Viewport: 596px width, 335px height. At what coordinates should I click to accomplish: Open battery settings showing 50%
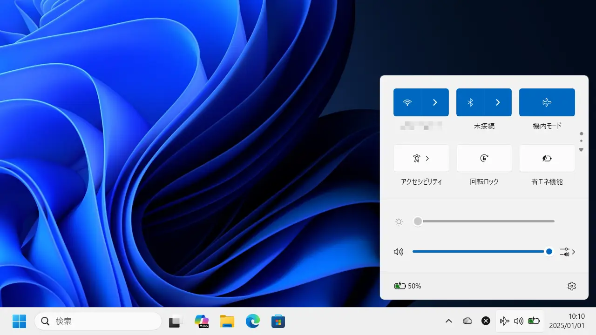click(407, 286)
